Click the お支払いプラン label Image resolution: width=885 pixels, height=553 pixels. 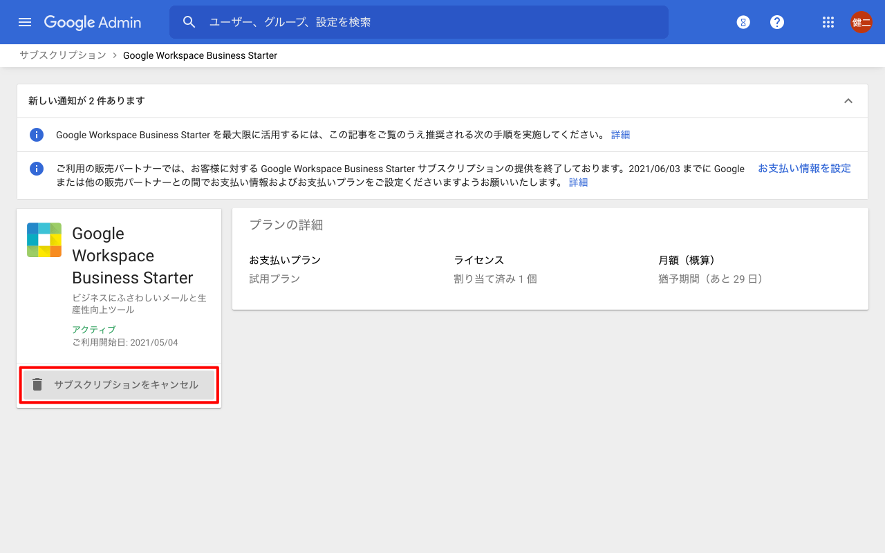(x=285, y=260)
